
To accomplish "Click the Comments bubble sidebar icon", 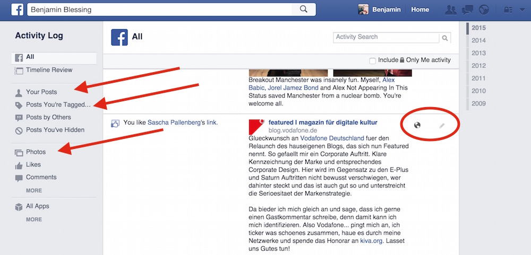I will click(19, 178).
